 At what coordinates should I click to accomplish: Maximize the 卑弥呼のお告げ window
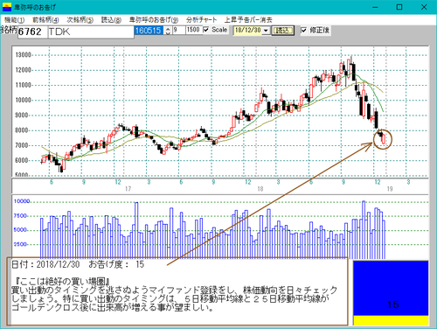coord(399,7)
